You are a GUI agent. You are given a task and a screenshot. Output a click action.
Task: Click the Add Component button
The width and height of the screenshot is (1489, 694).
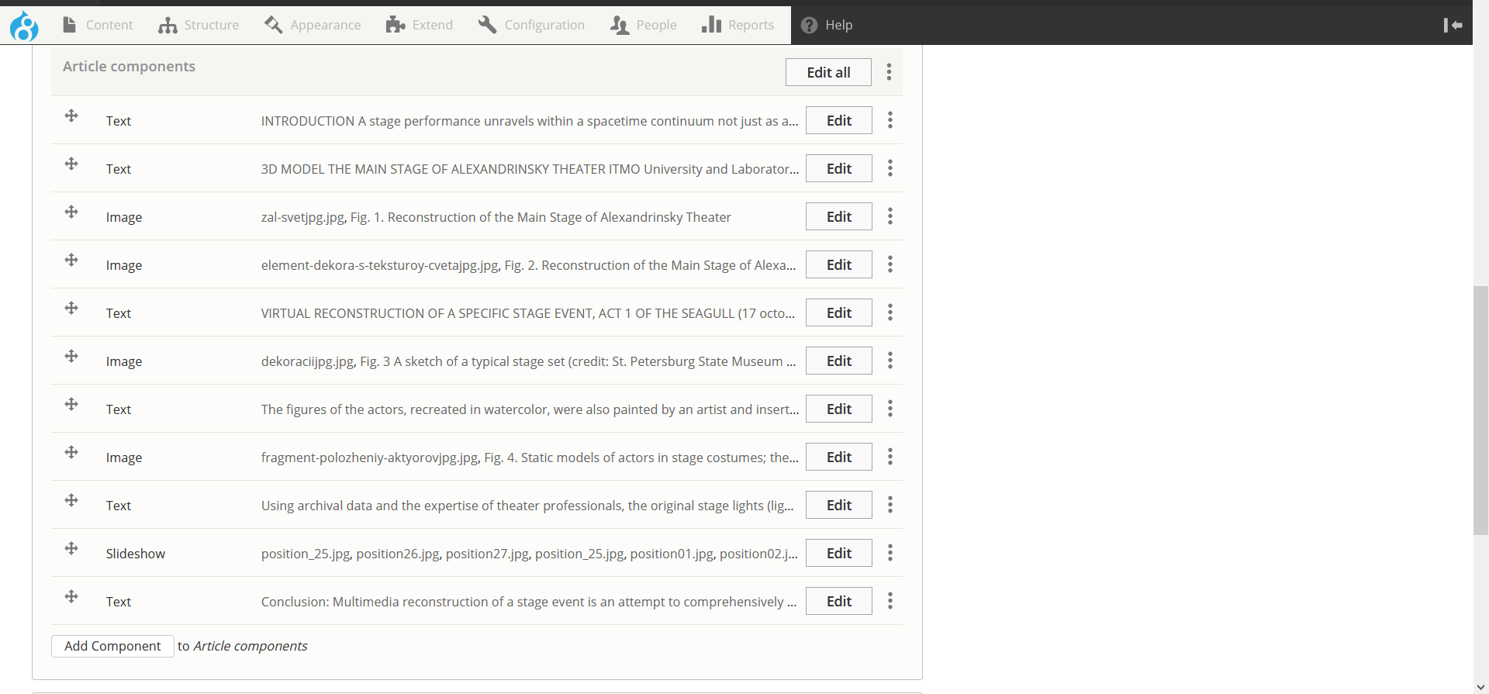pos(112,646)
